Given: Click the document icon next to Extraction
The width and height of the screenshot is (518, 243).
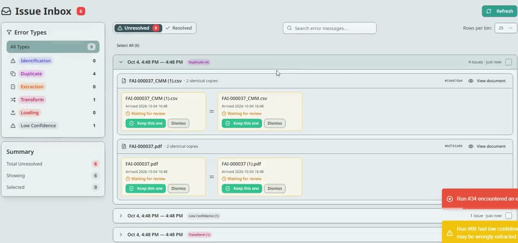Looking at the screenshot, I should [x=13, y=86].
